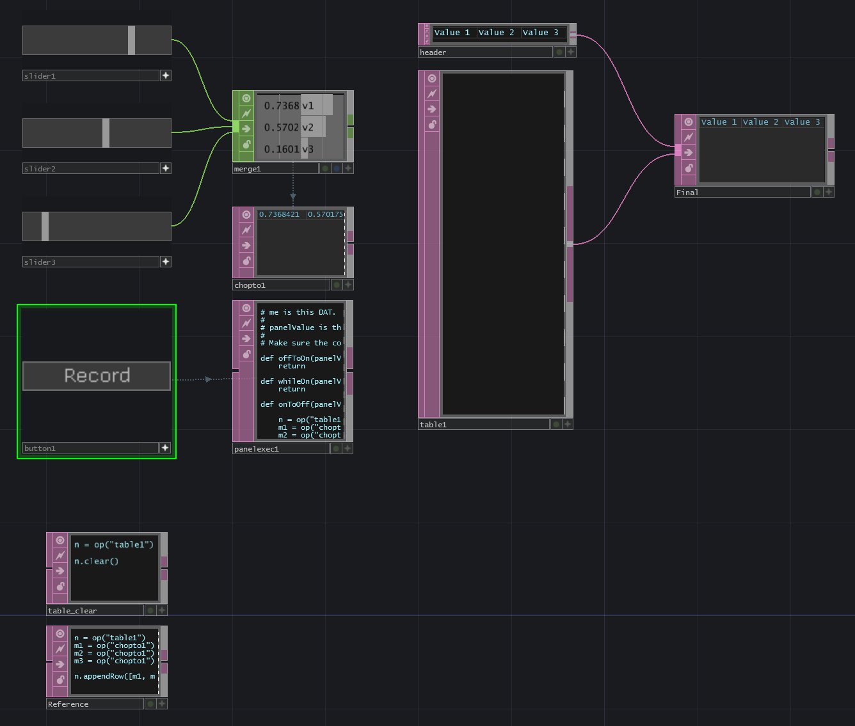Click the plus icon on Final node
The height and width of the screenshot is (726, 855).
(829, 192)
